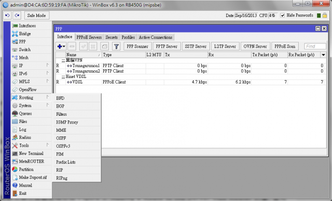
Task: Open Radius in sidebar
Action: pyautogui.click(x=31, y=137)
